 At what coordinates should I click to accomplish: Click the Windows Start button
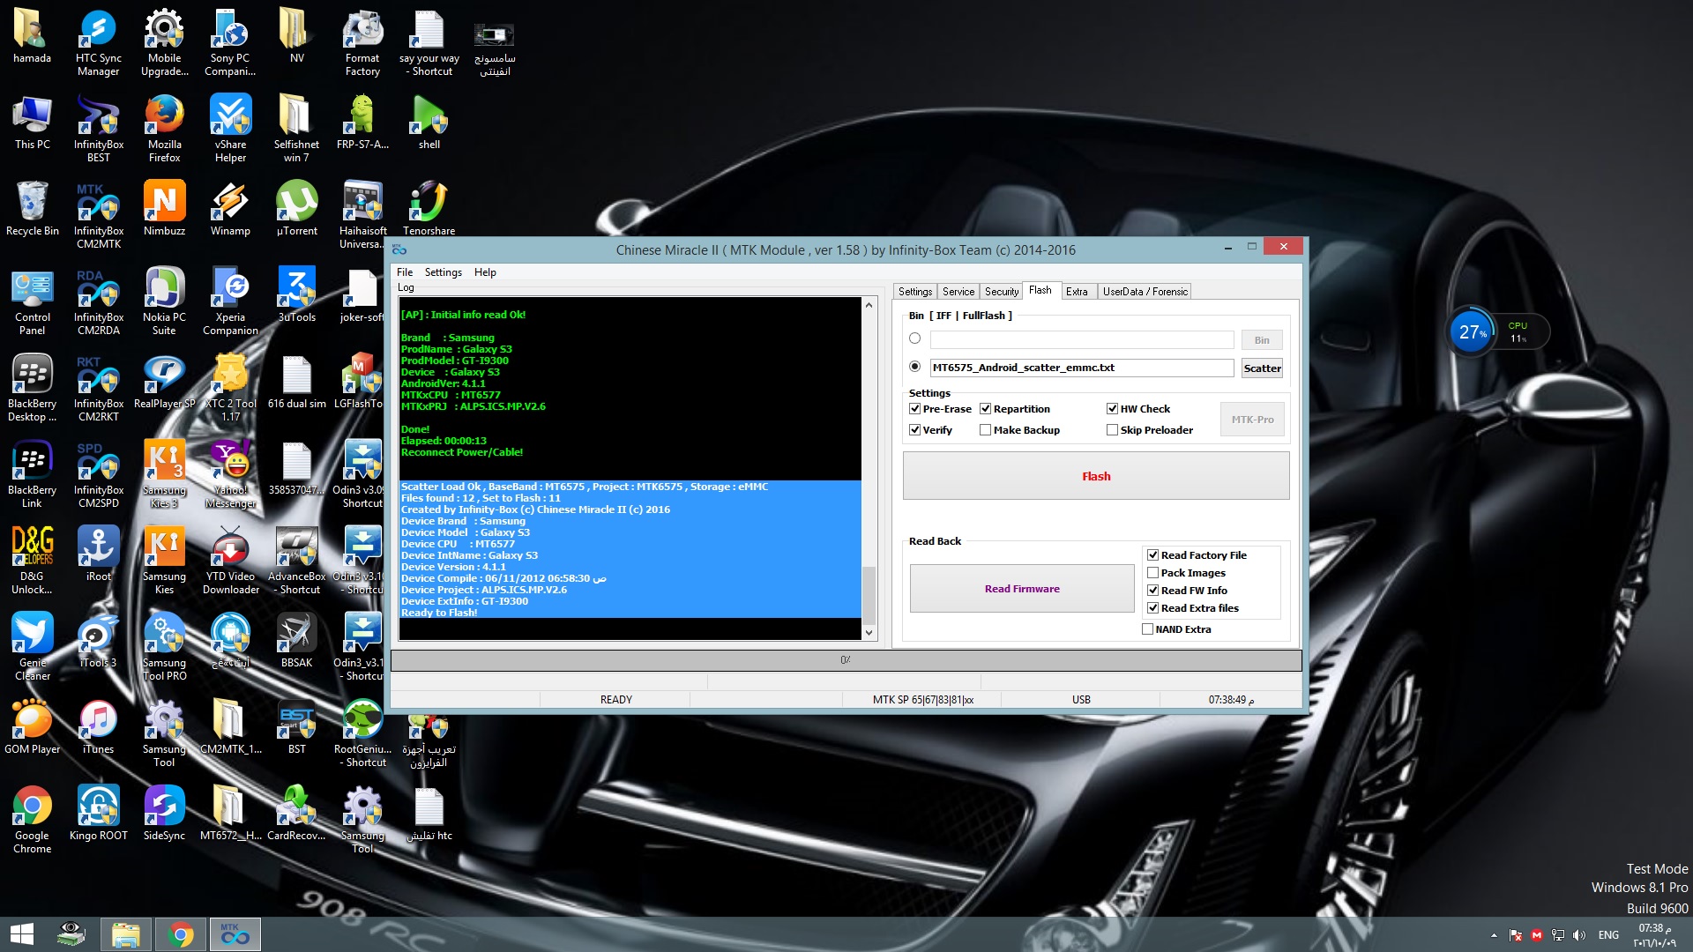point(21,934)
